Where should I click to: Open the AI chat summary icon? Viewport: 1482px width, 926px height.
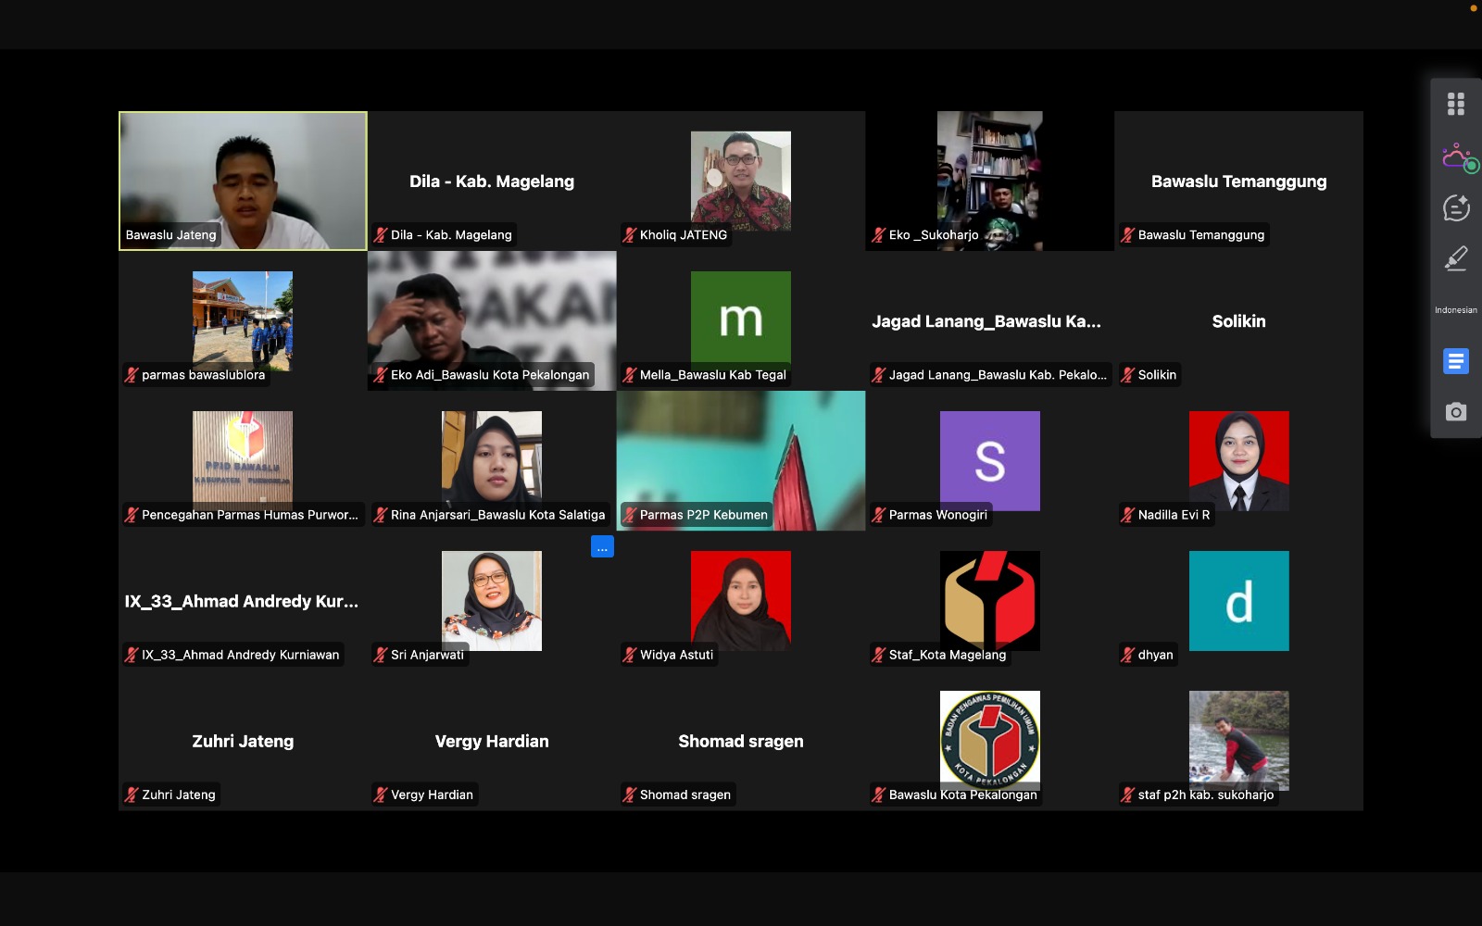point(1455,208)
